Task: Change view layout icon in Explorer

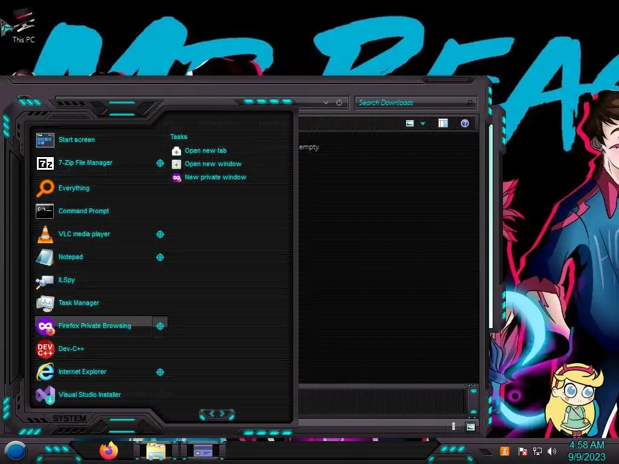Action: [410, 123]
